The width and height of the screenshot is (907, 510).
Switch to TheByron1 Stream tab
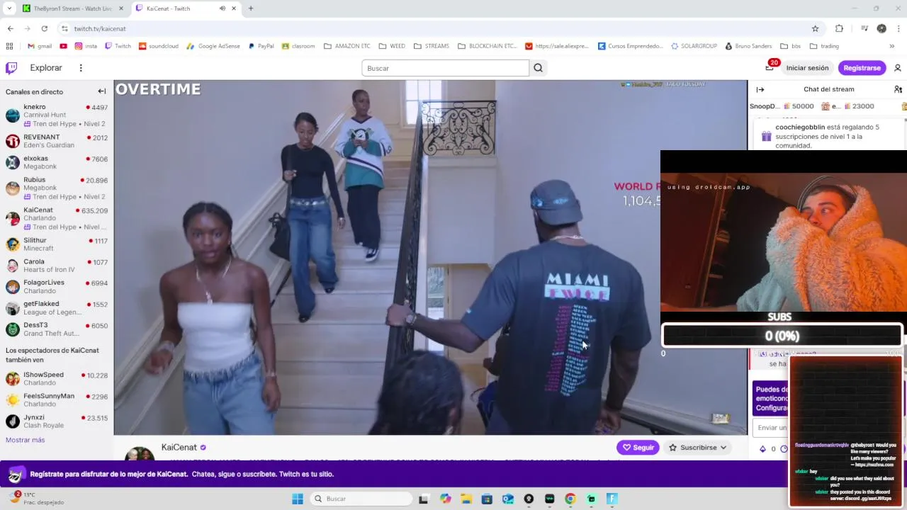point(72,8)
